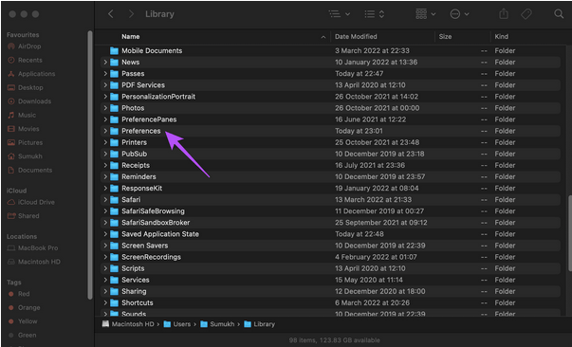Select Documents in the sidebar
The width and height of the screenshot is (572, 347).
[x=30, y=170]
